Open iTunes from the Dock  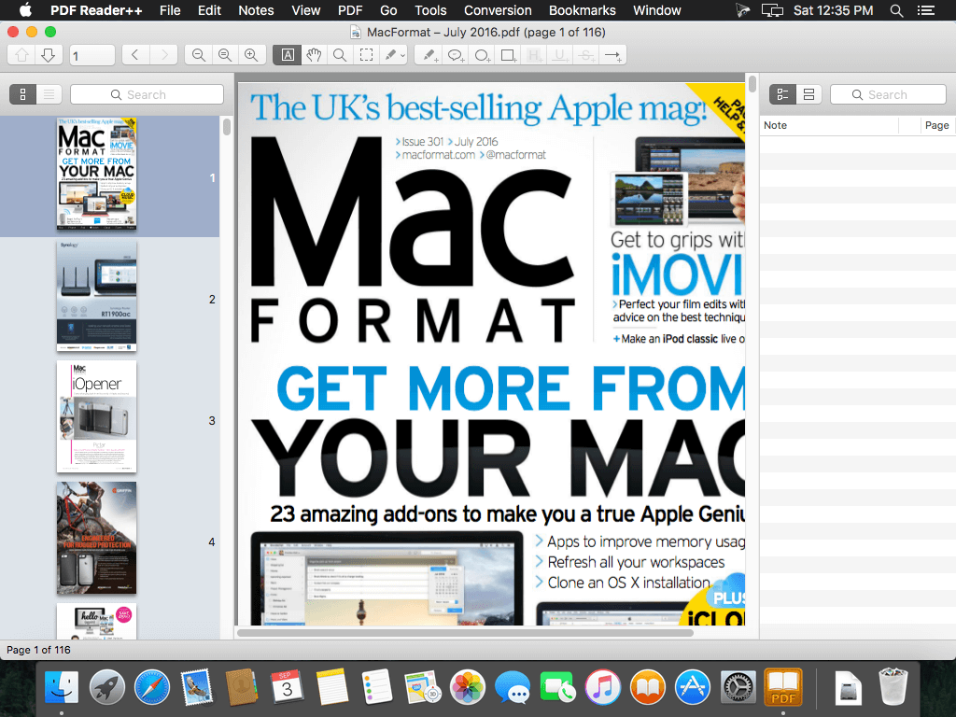tap(602, 687)
